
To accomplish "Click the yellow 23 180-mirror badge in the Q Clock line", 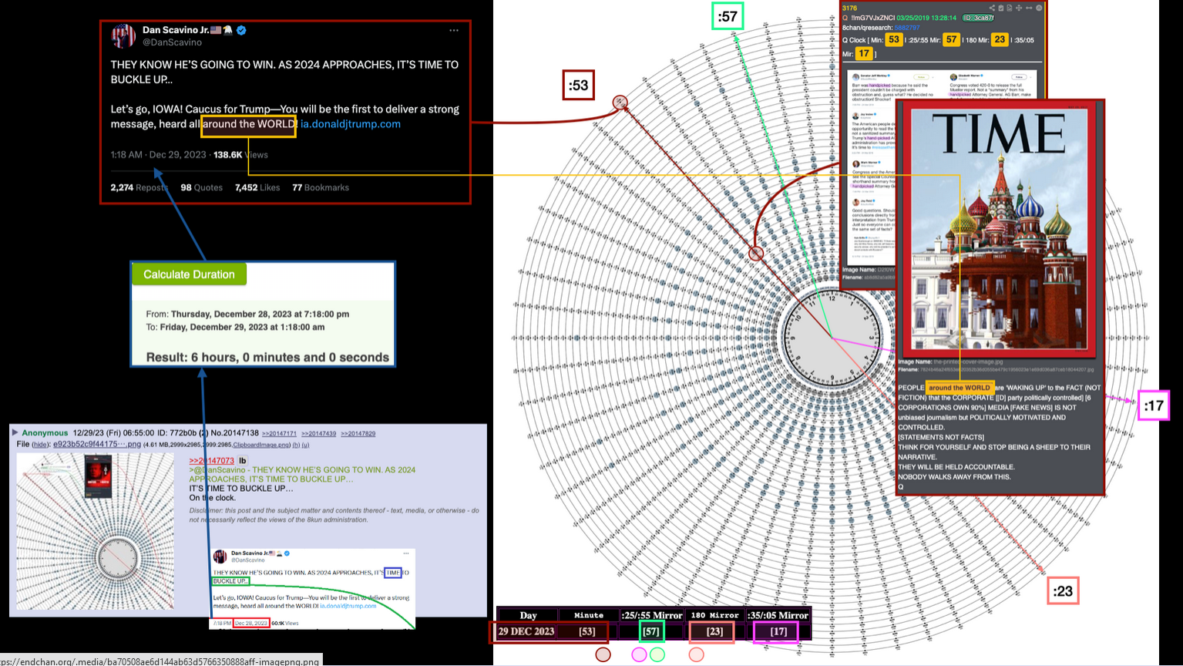I will (x=1000, y=39).
